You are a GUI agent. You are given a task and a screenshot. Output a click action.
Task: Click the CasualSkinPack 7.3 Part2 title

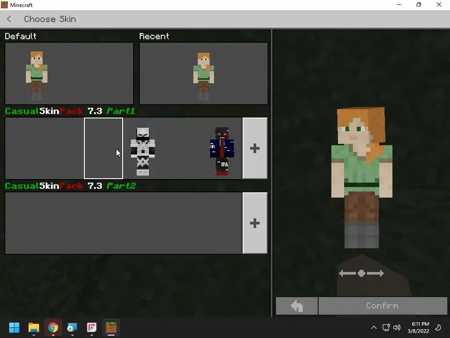point(70,186)
